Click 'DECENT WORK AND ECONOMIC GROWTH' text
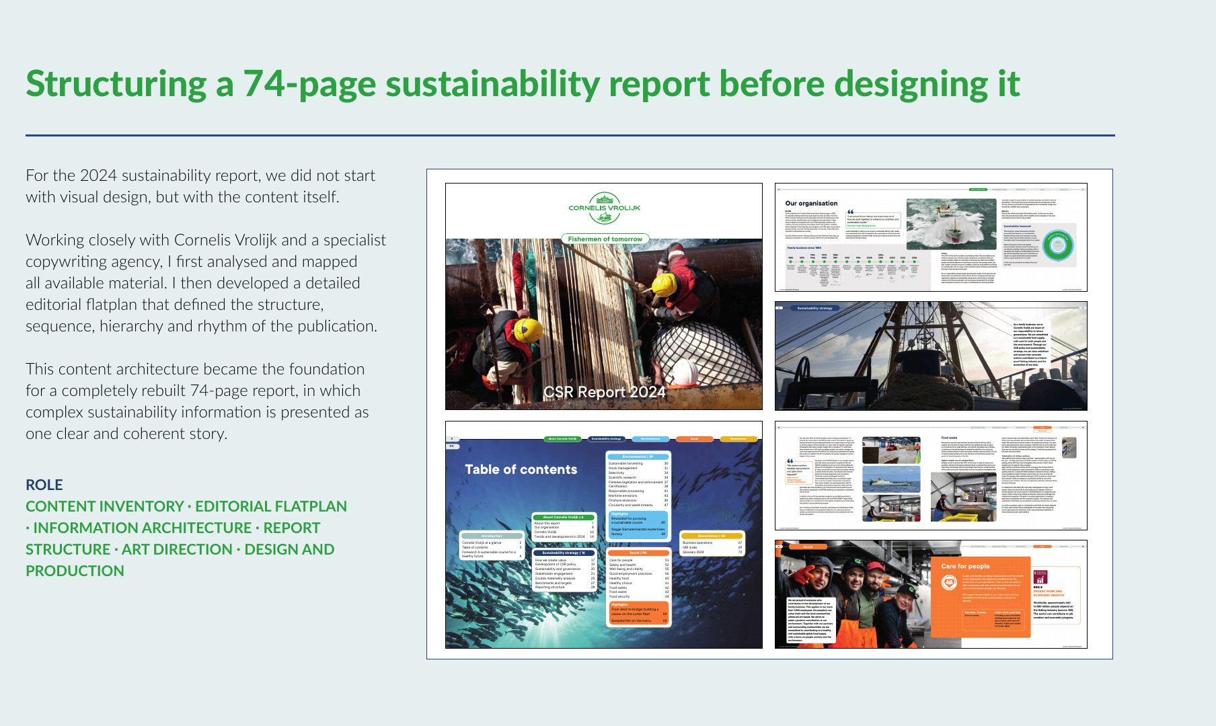The image size is (1216, 726). (1048, 594)
